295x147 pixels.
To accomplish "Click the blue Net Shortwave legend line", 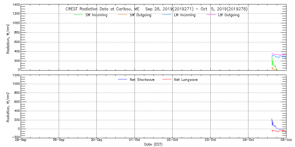I will tap(122, 79).
